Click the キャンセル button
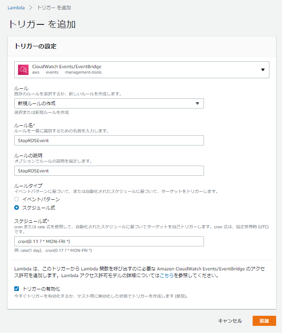The width and height of the screenshot is (282, 333). [x=230, y=321]
